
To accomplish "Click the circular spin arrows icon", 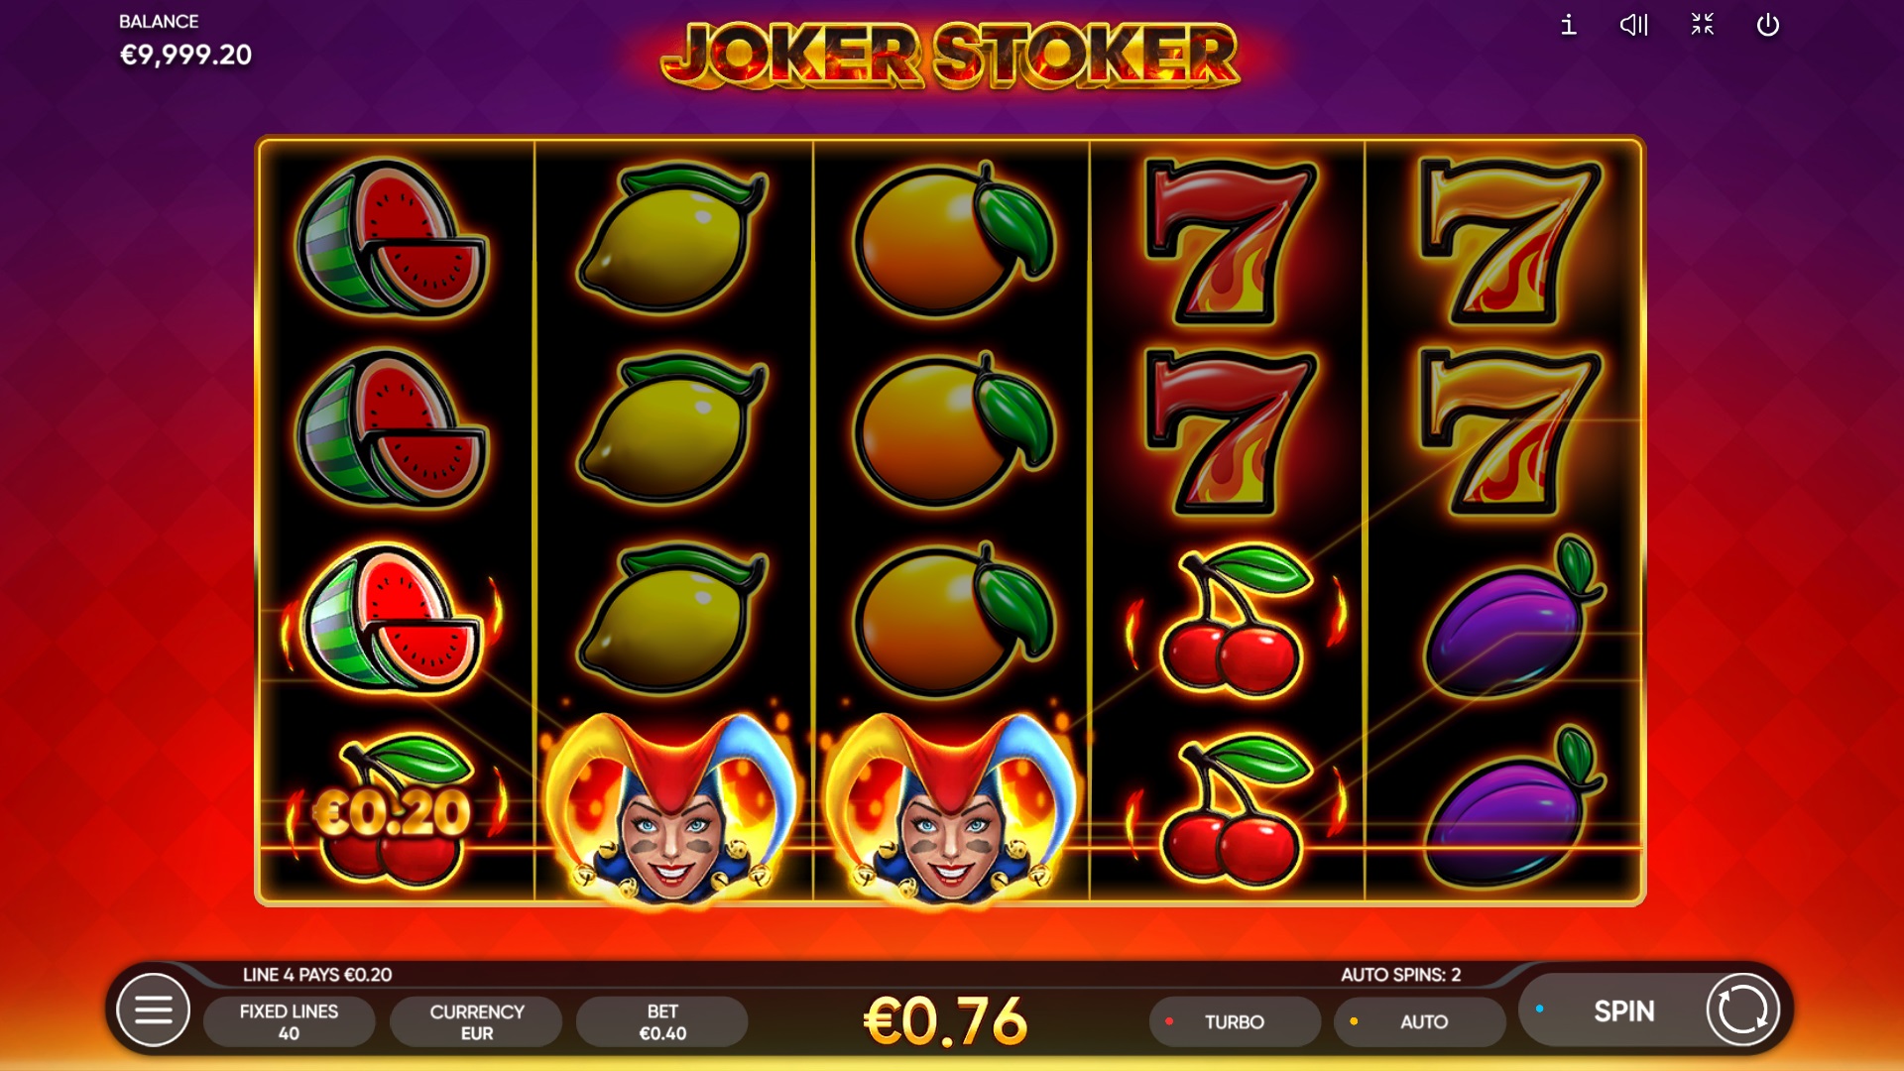I will pyautogui.click(x=1742, y=1011).
